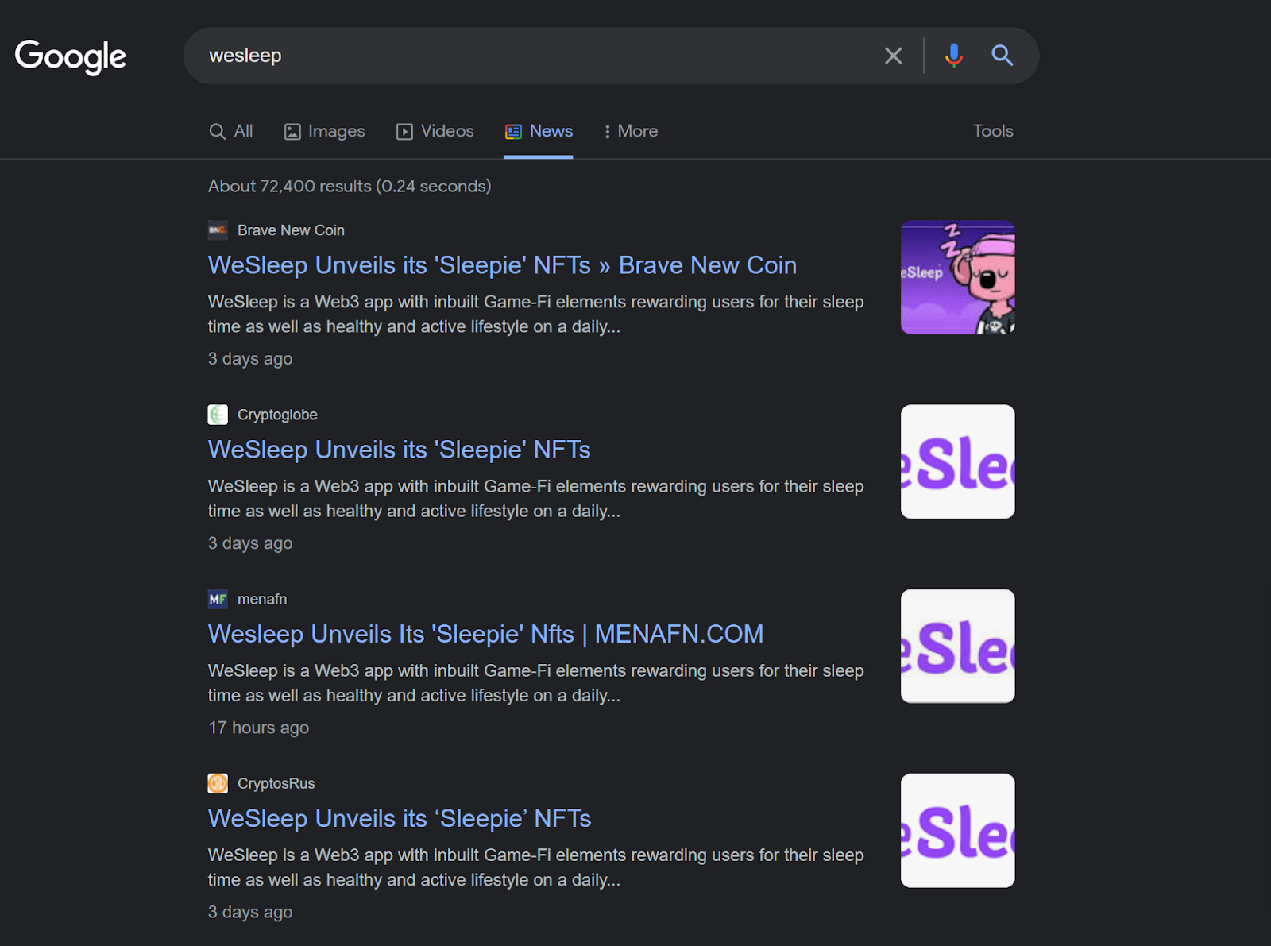Click the snippet text of the CryptosRus result
Viewport: 1271px width, 946px height.
tap(536, 867)
